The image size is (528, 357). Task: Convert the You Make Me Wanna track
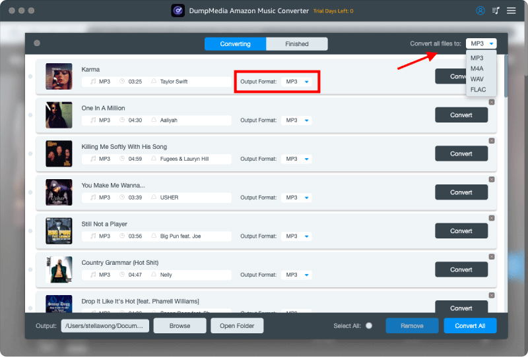point(461,192)
